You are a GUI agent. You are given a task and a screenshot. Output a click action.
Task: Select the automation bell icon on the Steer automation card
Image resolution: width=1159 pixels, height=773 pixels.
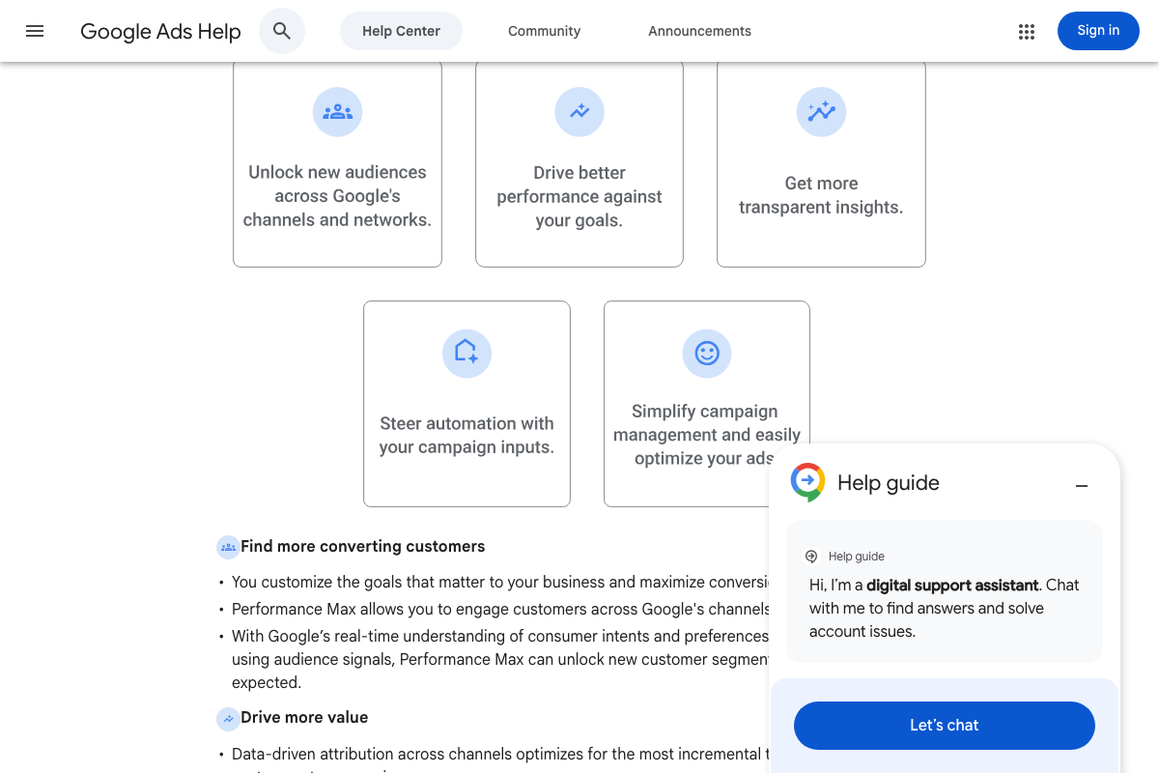coord(466,354)
